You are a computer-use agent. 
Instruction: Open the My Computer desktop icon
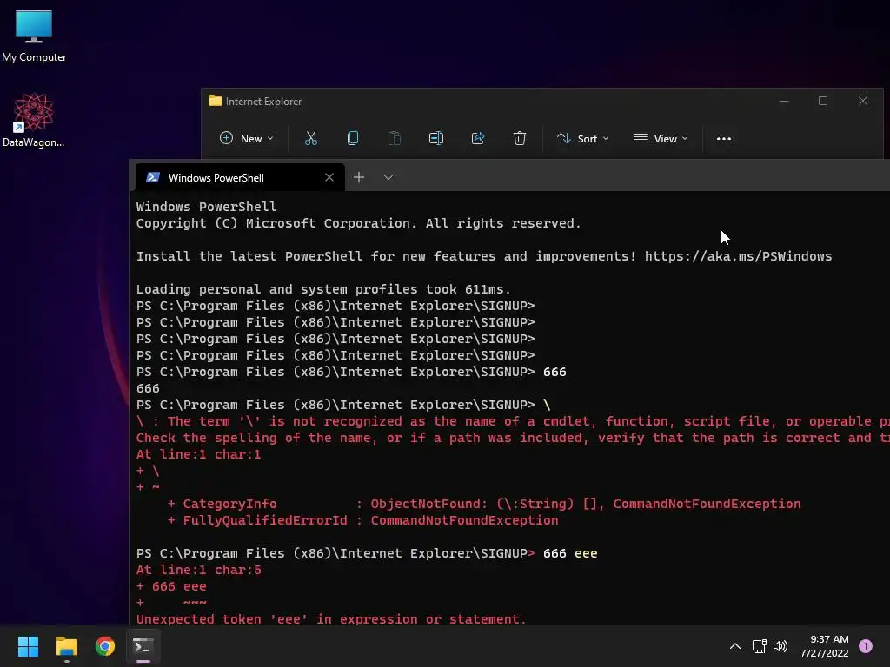point(34,36)
